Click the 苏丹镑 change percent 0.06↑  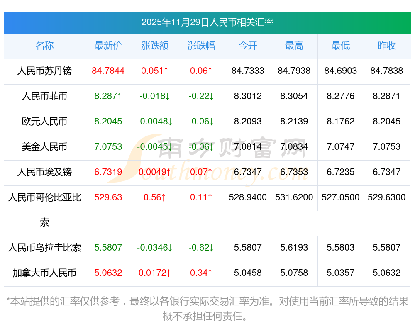[x=201, y=71]
